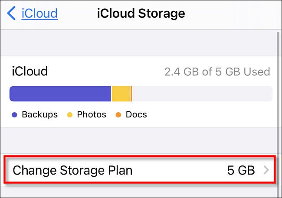This screenshot has height=198, width=282.
Task: Select the Docs legend label
Action: click(136, 115)
